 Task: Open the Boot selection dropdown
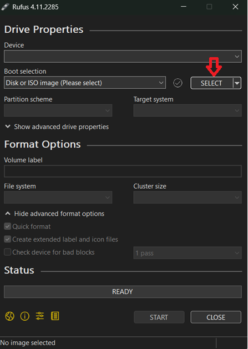click(x=85, y=83)
